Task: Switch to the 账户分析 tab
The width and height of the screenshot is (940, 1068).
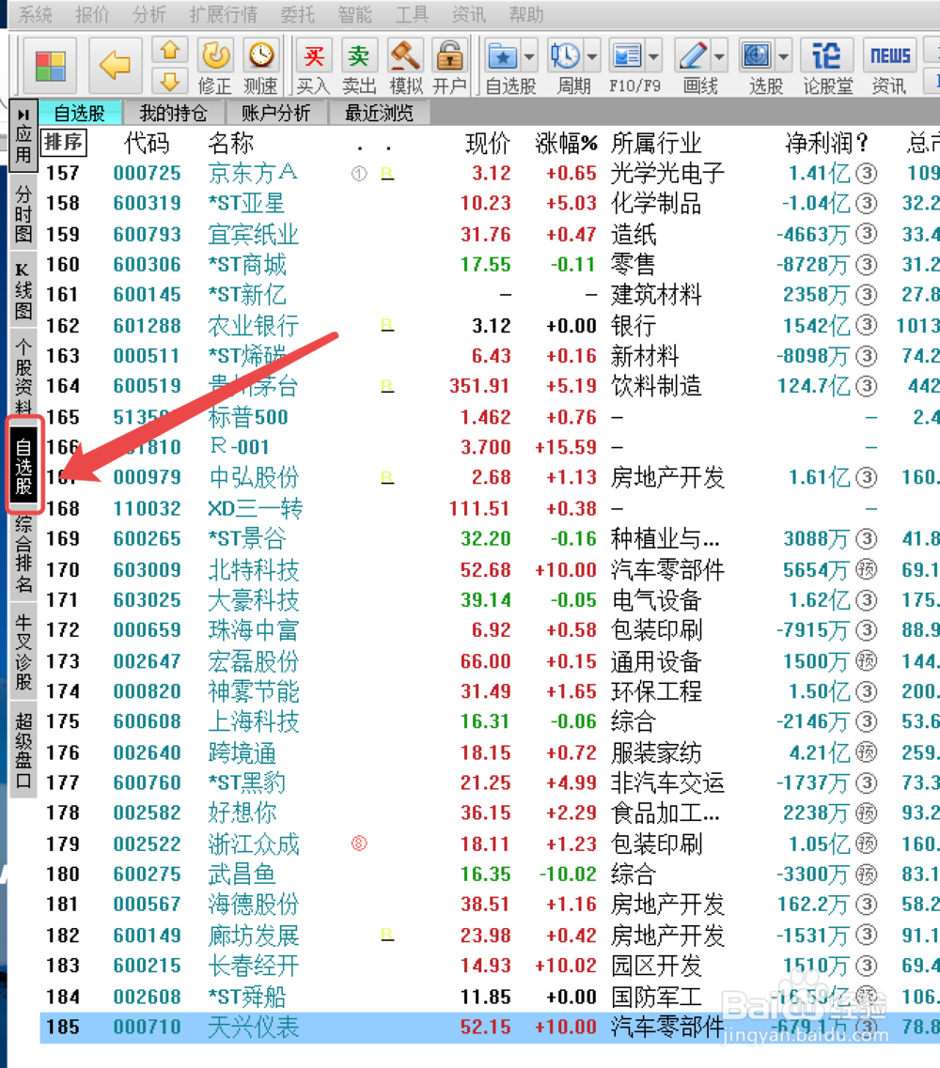Action: 276,113
